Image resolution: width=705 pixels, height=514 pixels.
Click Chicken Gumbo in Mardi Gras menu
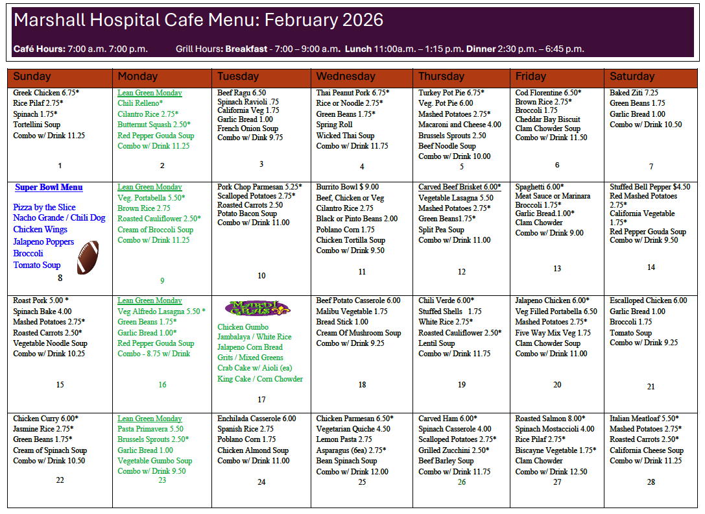point(243,326)
